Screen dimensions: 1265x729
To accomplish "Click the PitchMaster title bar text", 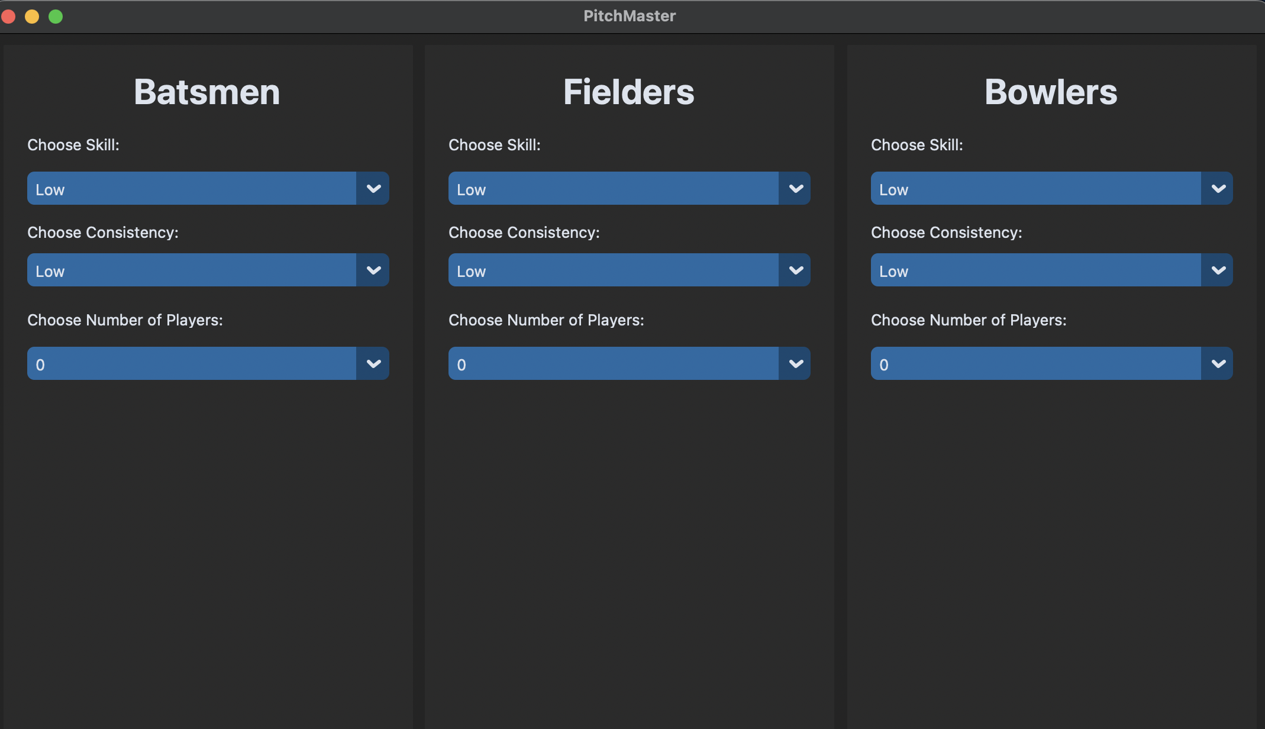I will tap(630, 16).
